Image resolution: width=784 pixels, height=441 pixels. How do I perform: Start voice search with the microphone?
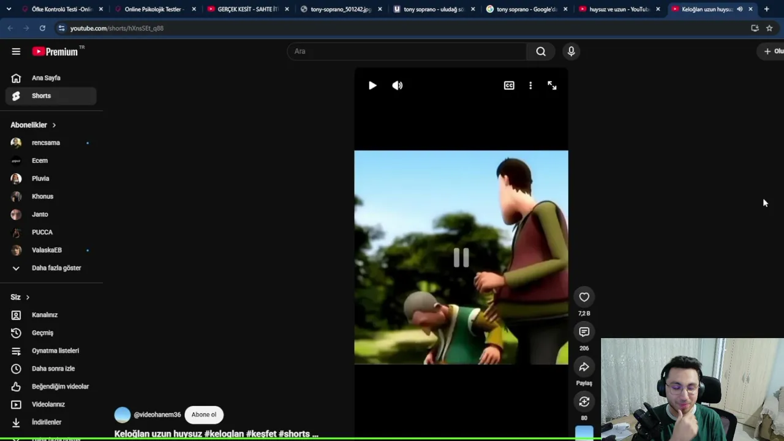click(x=571, y=51)
